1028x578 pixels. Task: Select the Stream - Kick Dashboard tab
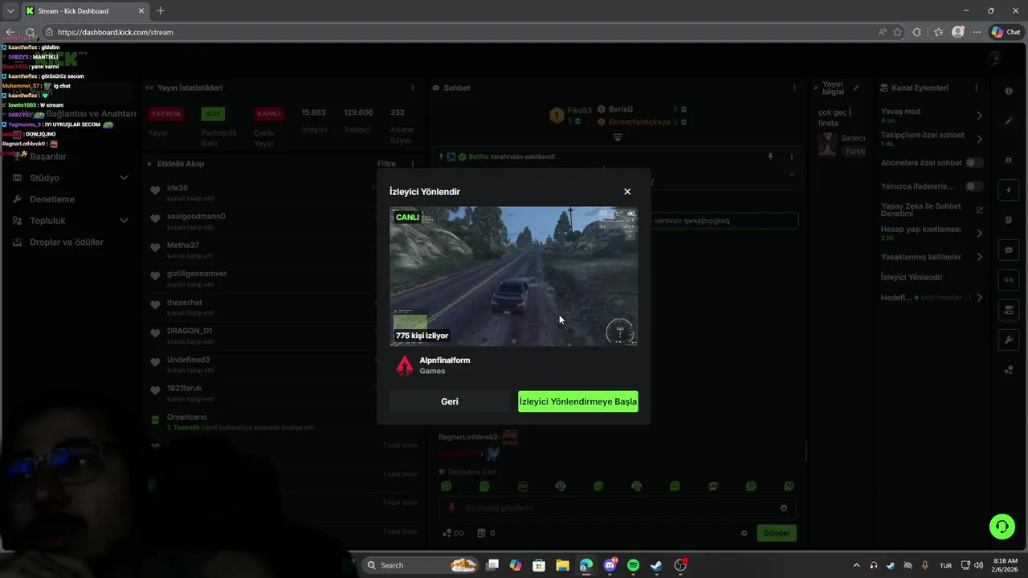84,11
